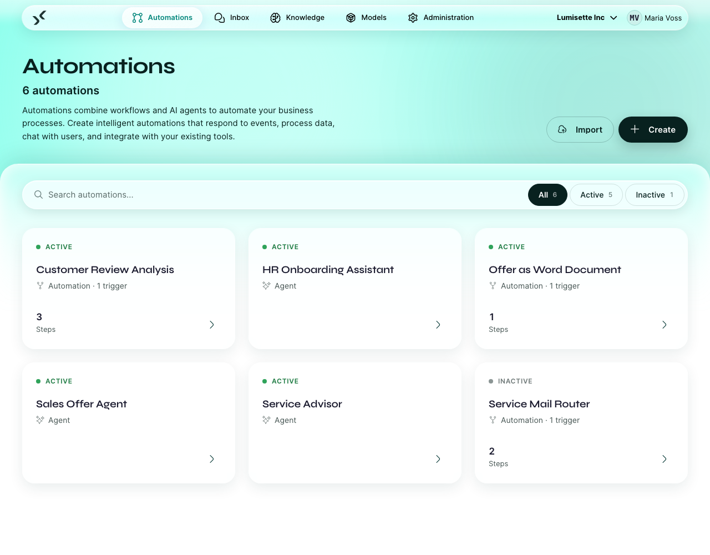Open Service Advisor via its chevron
710x555 pixels.
tap(438, 459)
